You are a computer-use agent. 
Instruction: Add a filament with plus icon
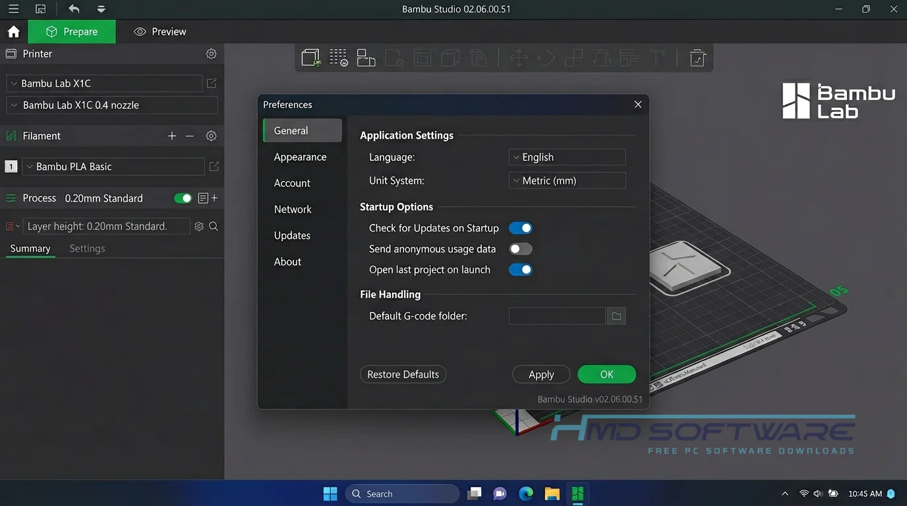pyautogui.click(x=172, y=136)
